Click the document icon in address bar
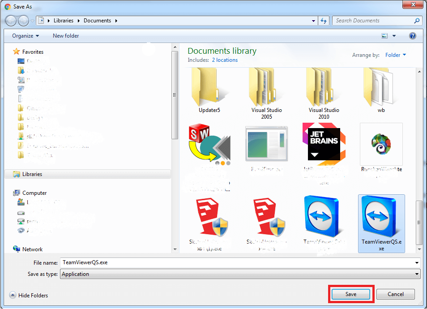The width and height of the screenshot is (427, 309). click(41, 21)
